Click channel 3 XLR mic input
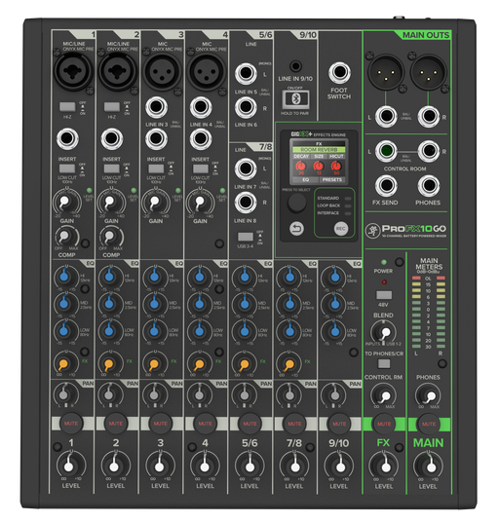The height and width of the screenshot is (522, 499). point(162,71)
